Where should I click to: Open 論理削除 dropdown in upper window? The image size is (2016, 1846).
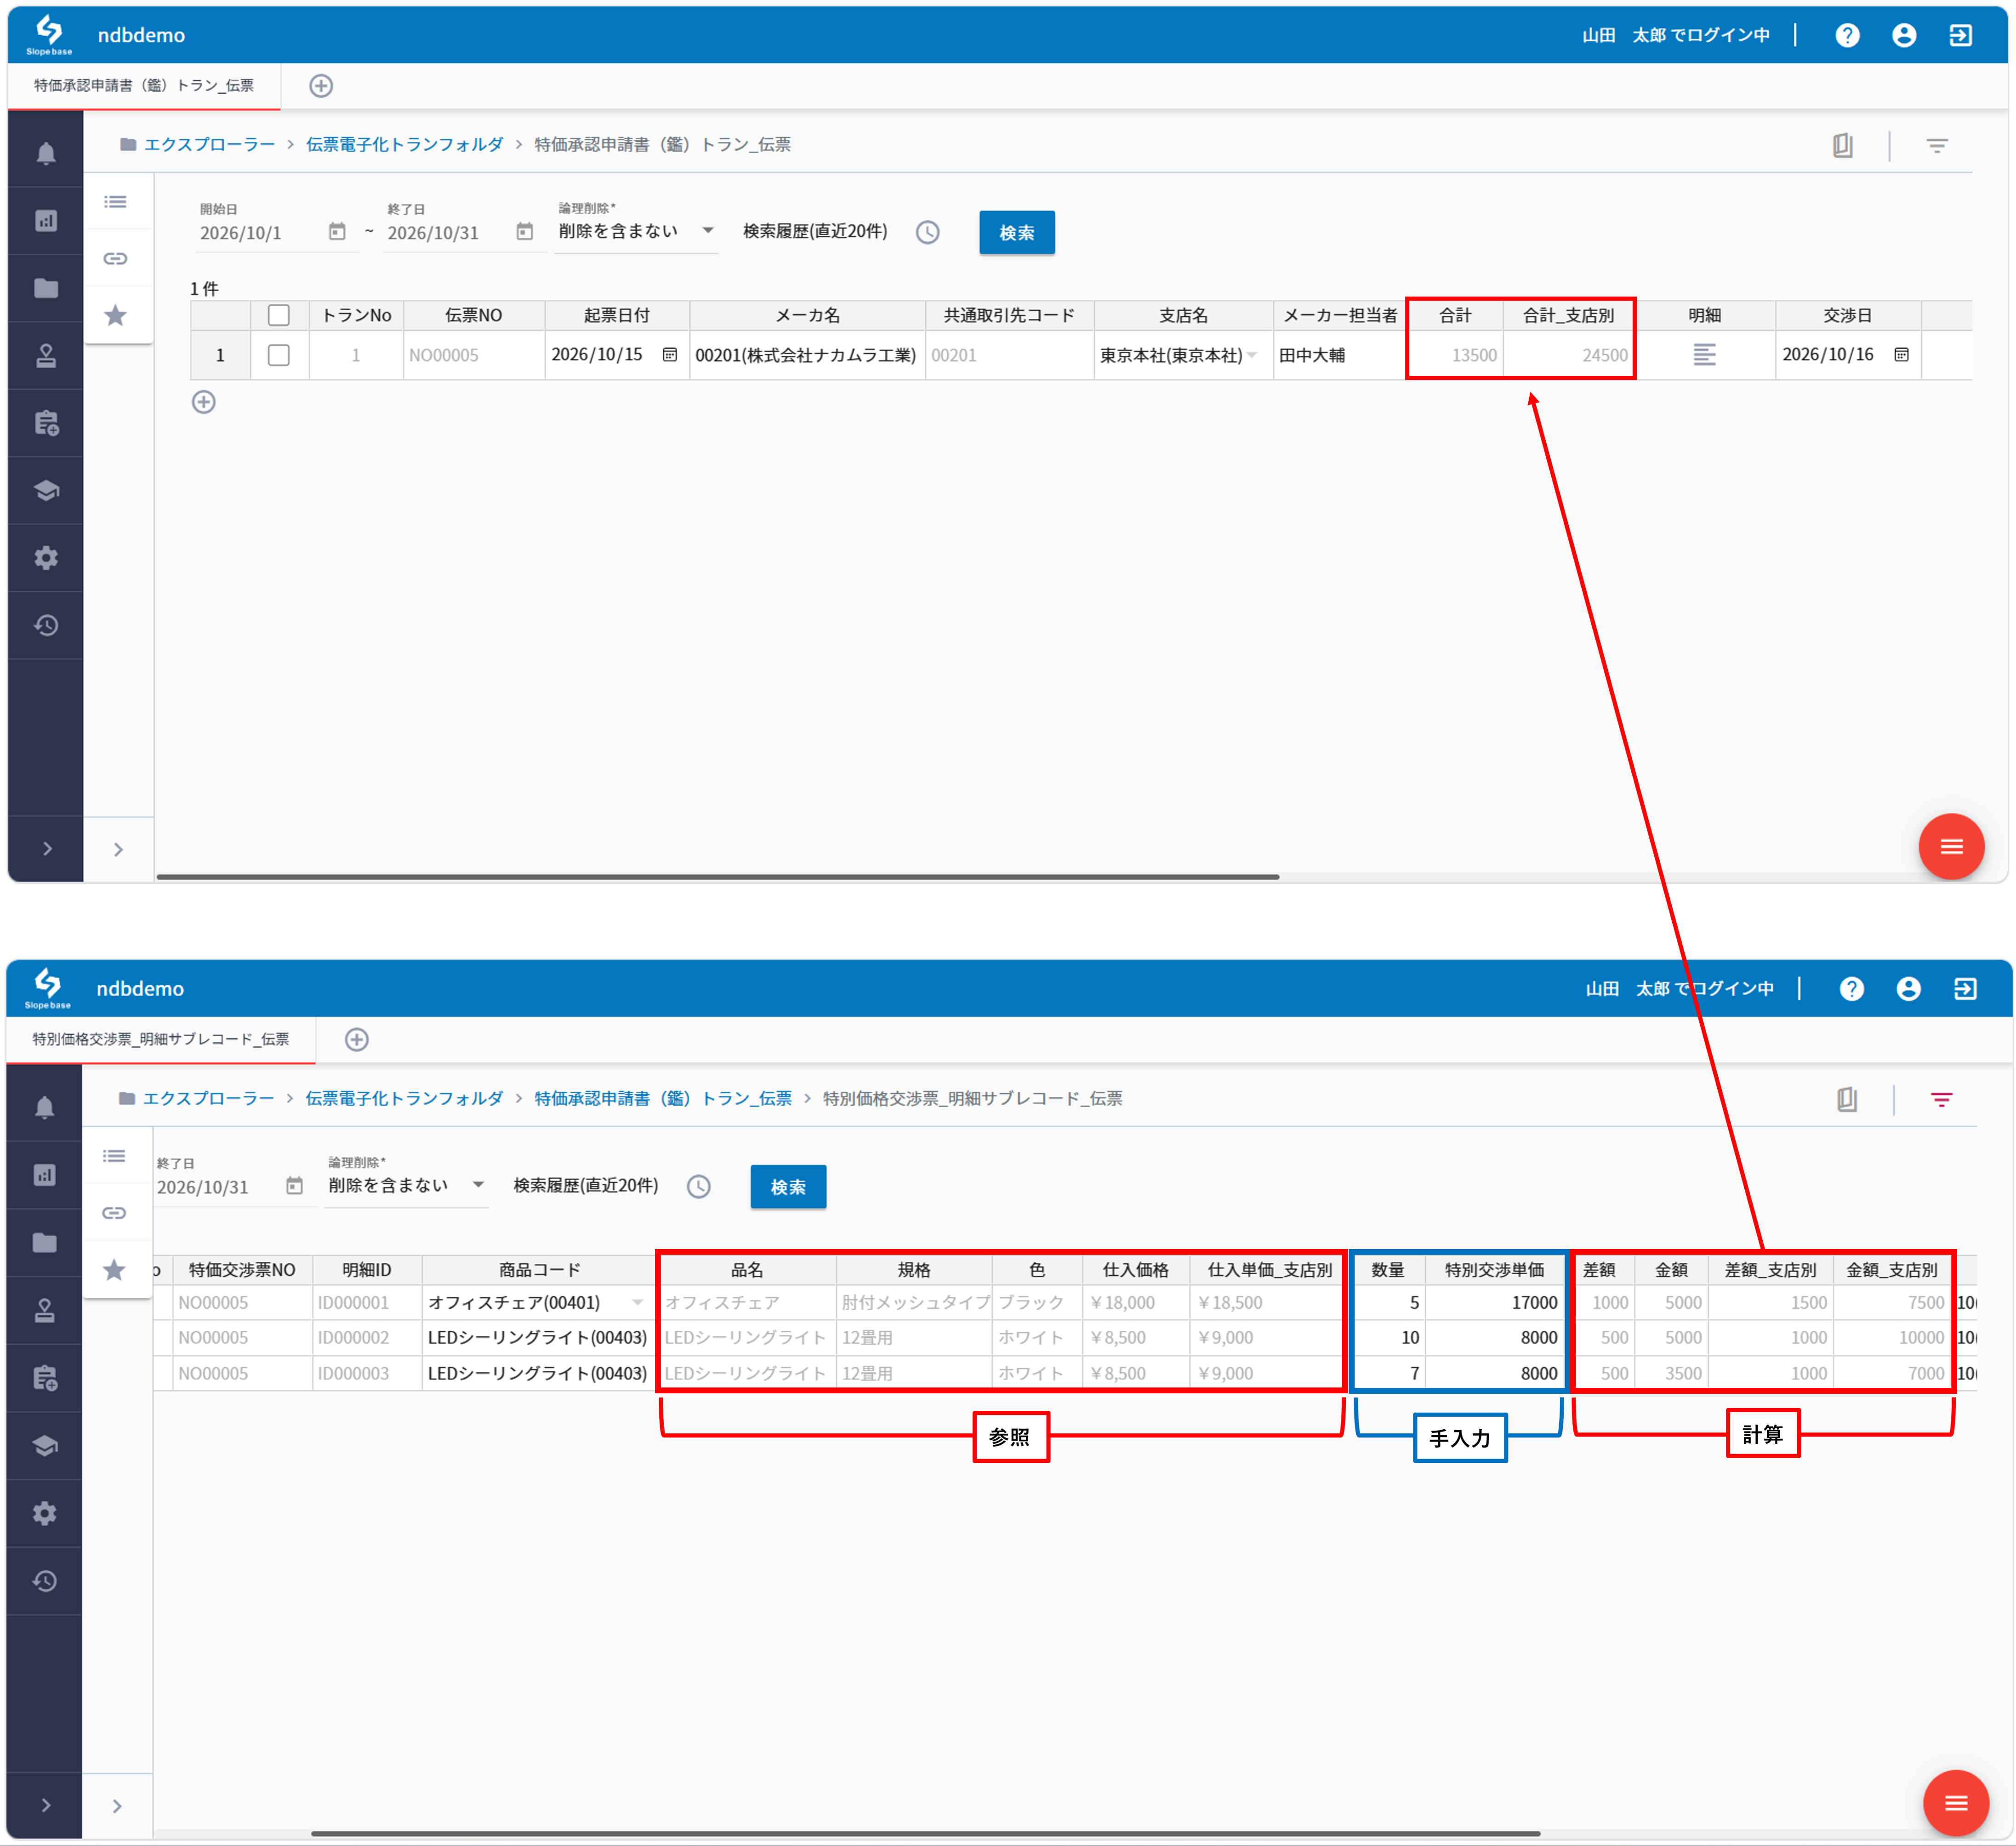click(x=636, y=231)
